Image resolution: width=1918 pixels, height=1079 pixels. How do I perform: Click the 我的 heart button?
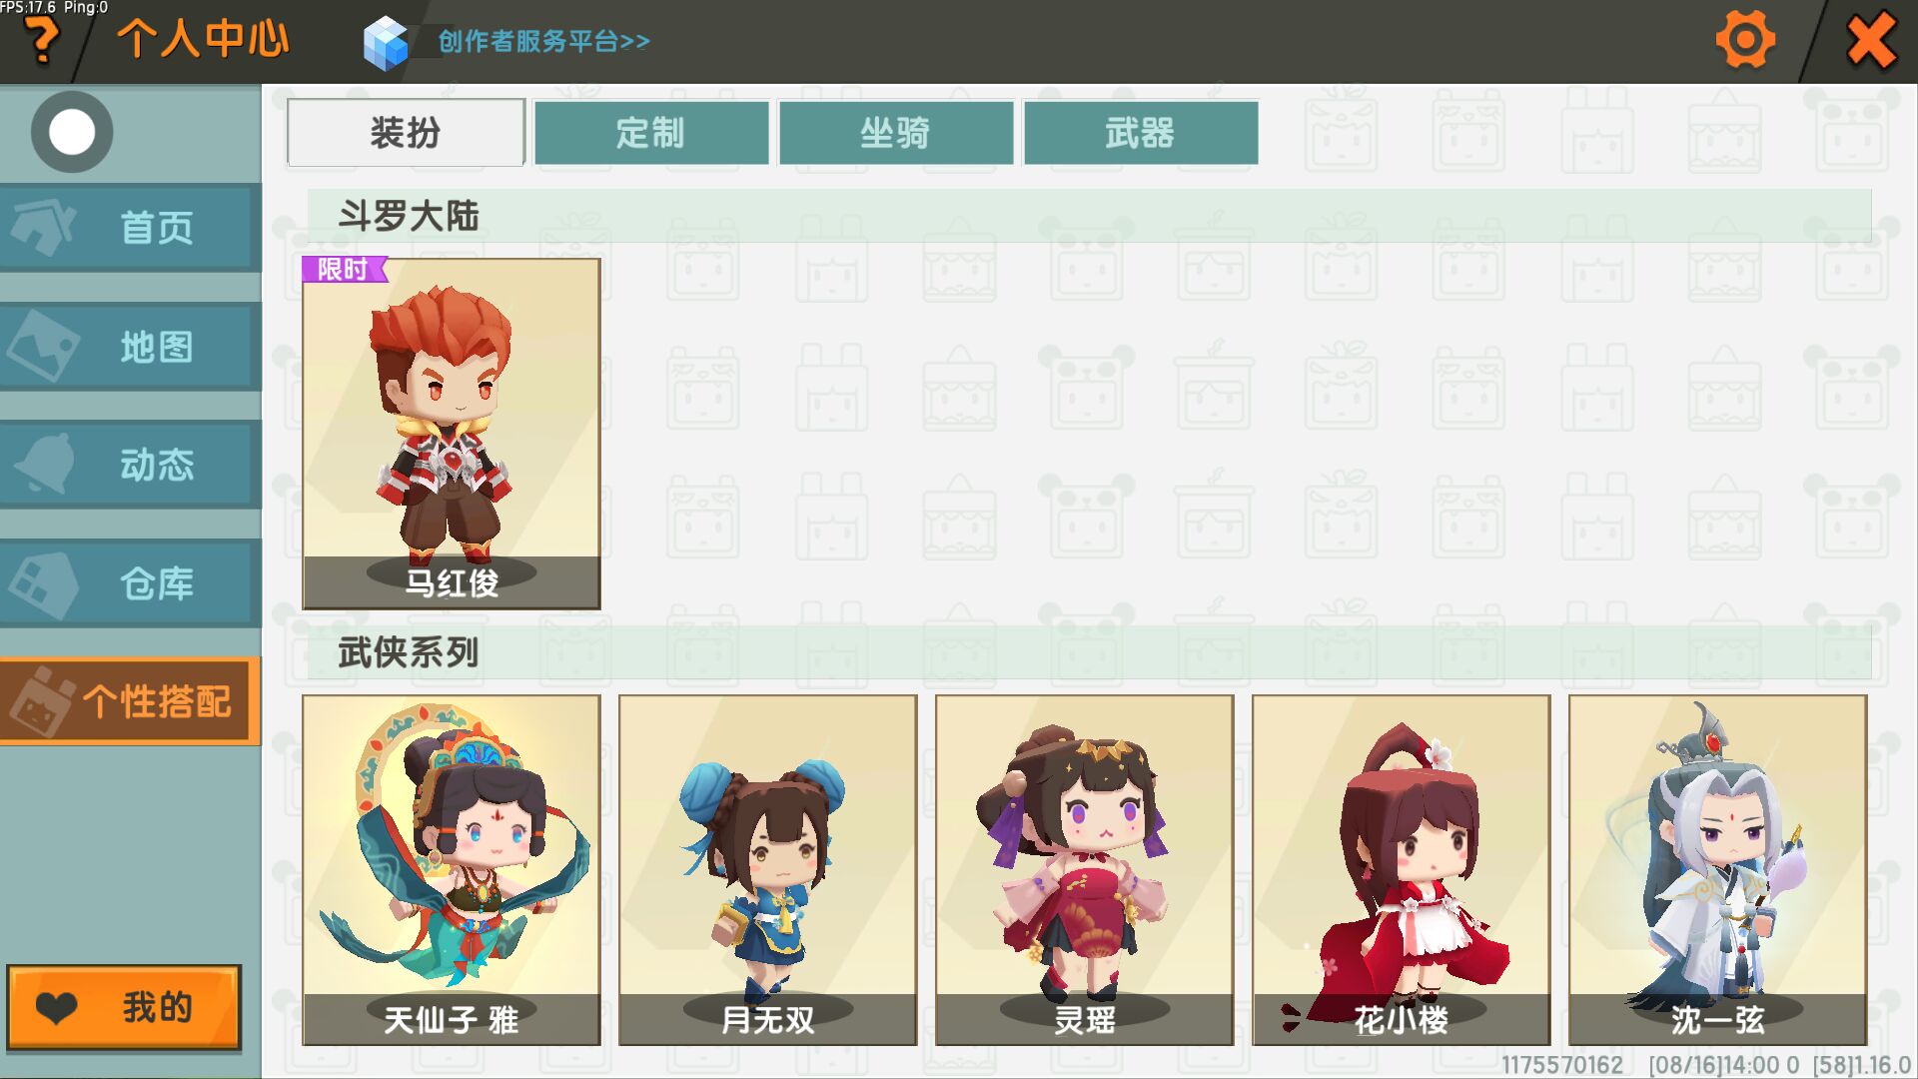(x=124, y=1007)
